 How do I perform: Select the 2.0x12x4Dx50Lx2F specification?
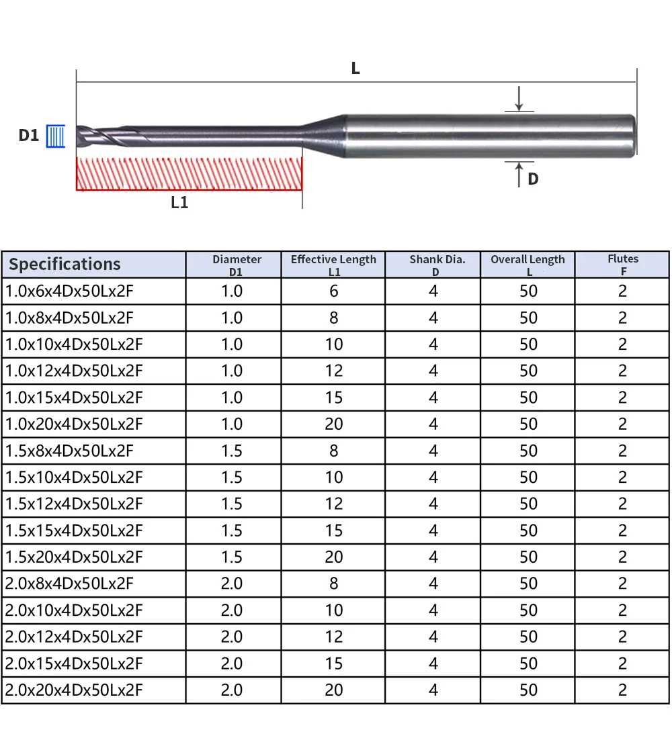74,637
